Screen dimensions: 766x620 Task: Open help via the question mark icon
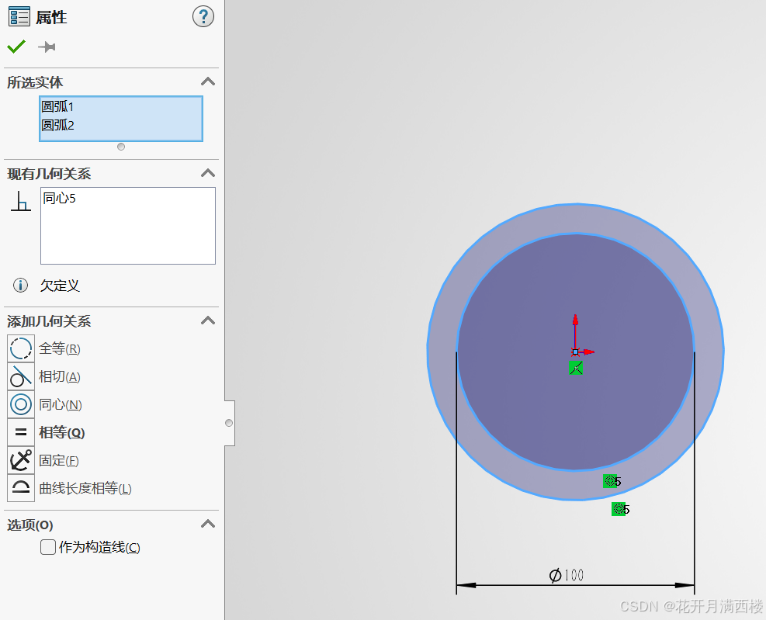tap(203, 16)
